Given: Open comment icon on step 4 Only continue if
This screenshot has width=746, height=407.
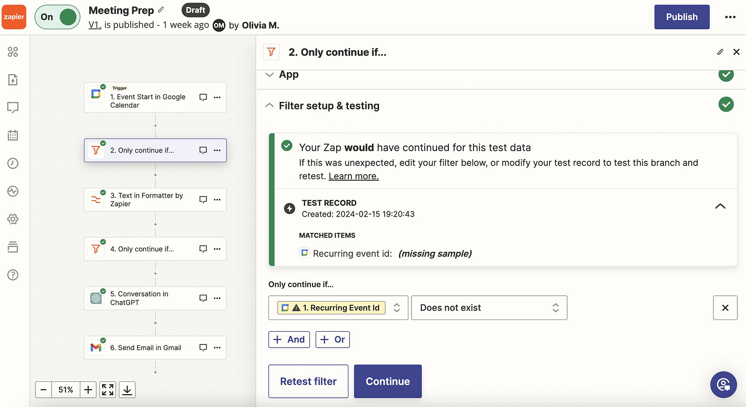Looking at the screenshot, I should pyautogui.click(x=203, y=249).
